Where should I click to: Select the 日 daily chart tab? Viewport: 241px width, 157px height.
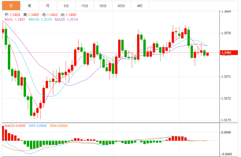11,6
